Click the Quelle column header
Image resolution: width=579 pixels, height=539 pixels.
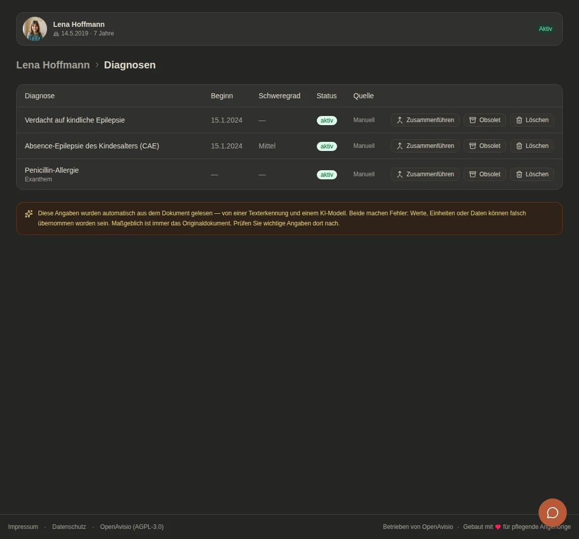point(363,96)
